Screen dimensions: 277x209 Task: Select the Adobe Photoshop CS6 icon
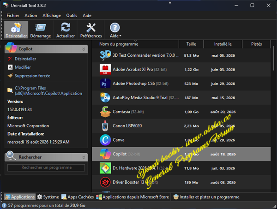105,84
